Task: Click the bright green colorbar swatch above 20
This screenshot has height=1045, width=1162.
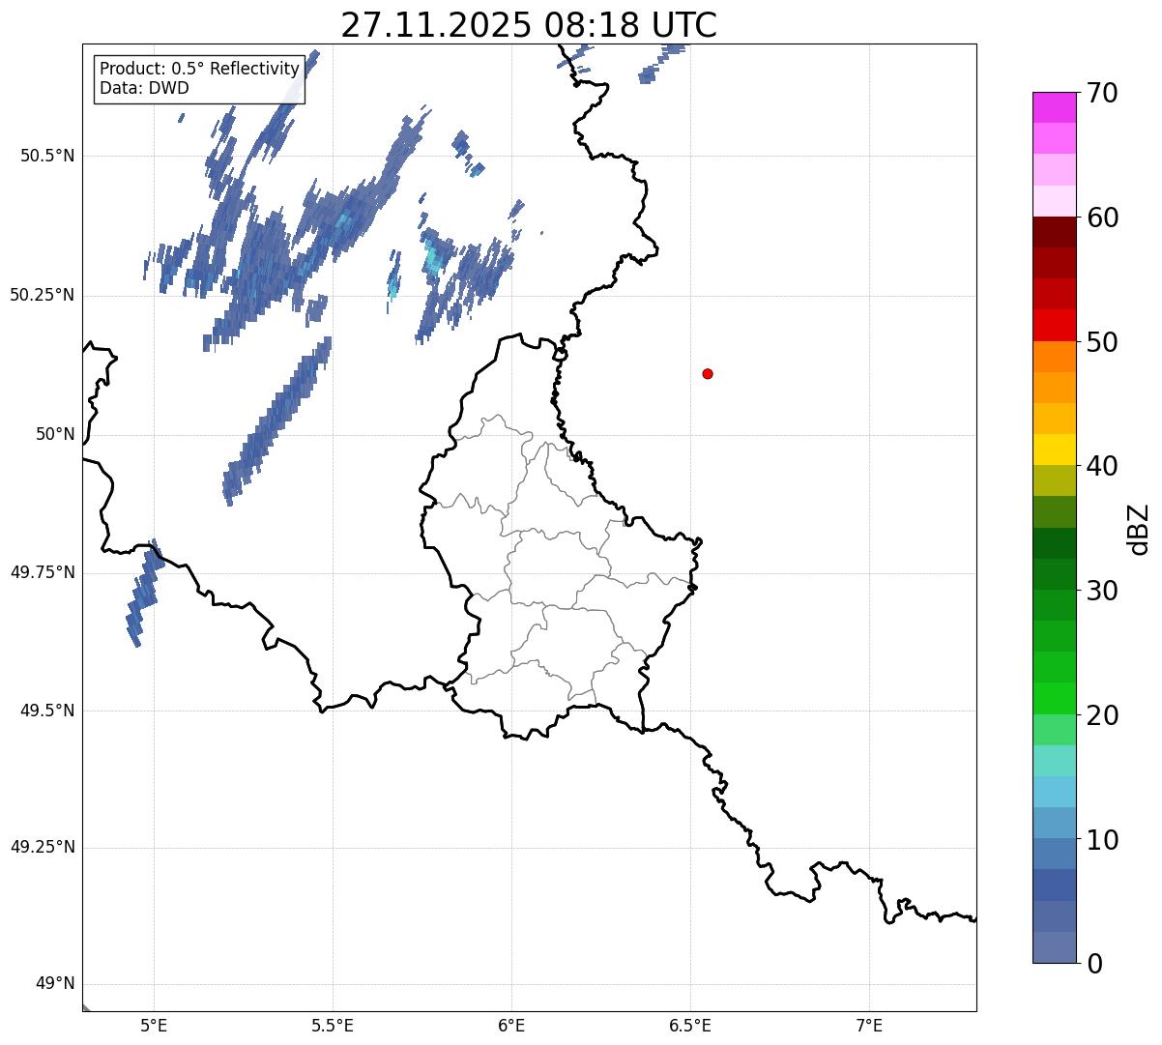Action: click(x=1054, y=698)
